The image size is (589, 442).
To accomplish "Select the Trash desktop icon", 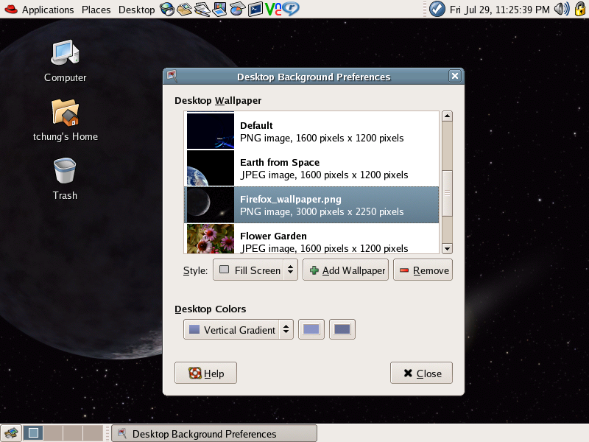I will point(65,179).
